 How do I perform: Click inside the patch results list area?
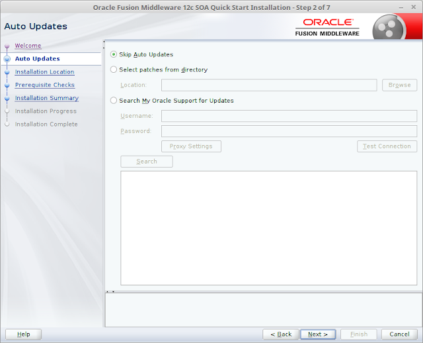[x=269, y=228]
